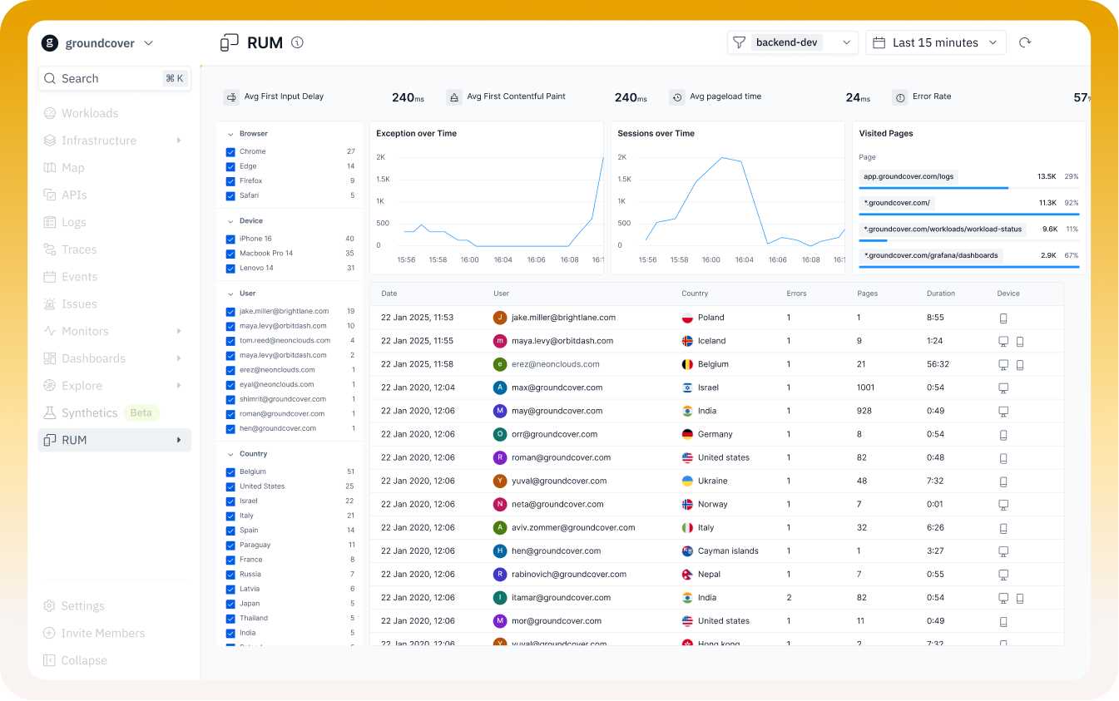Toggle jake.miller@brightlane.com user checkbox
Screen dimensions: 1119x701
pyautogui.click(x=230, y=312)
